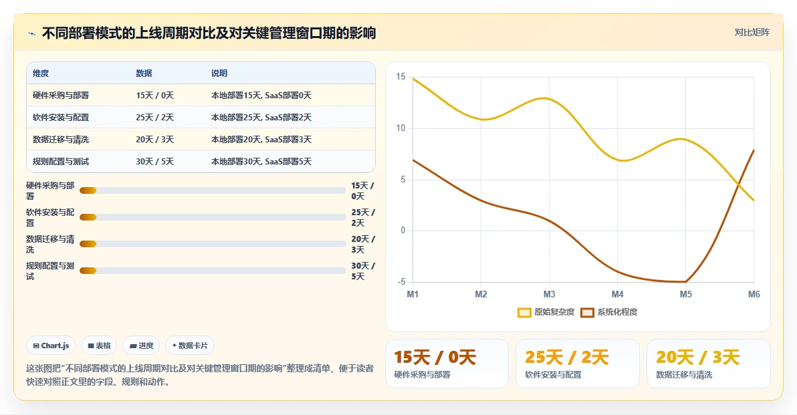Click the M4 x-axis label
This screenshot has width=797, height=415.
[x=618, y=295]
